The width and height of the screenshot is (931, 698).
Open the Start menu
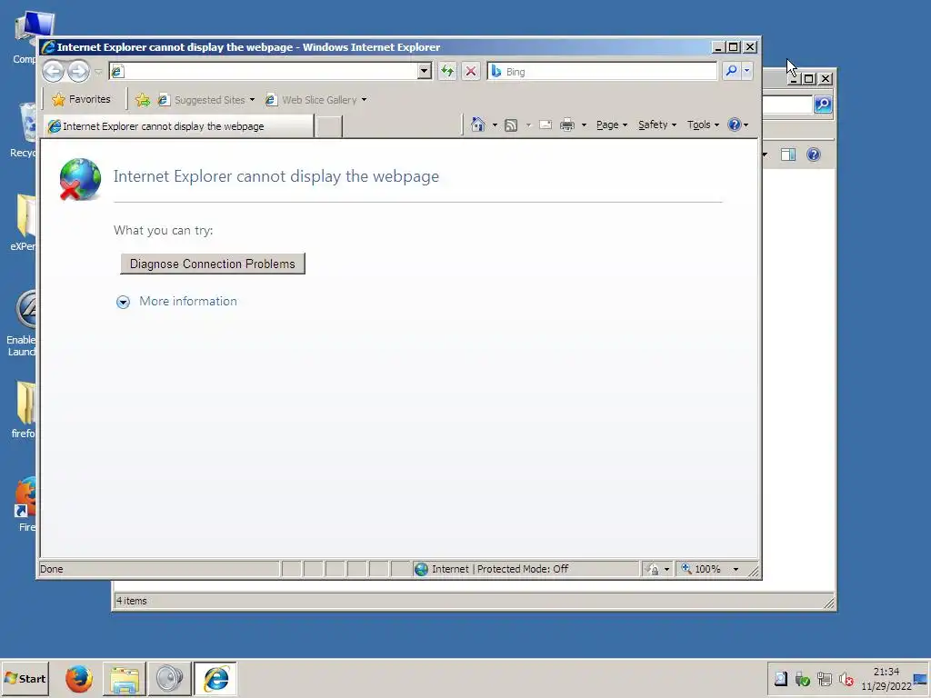[25, 678]
